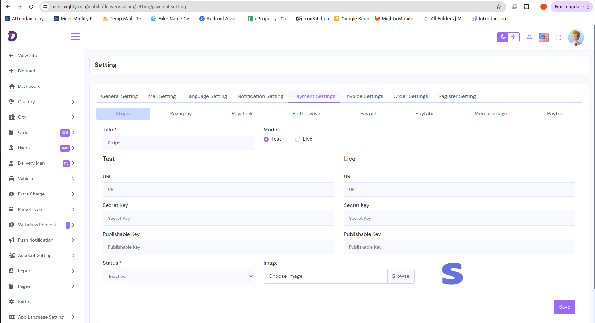Click the App Language Setting icon

pos(12,317)
